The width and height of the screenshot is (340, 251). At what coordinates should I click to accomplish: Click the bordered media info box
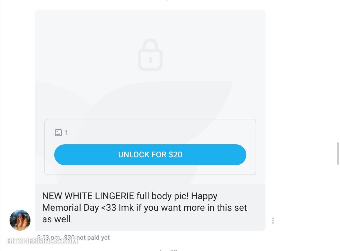pos(150,147)
